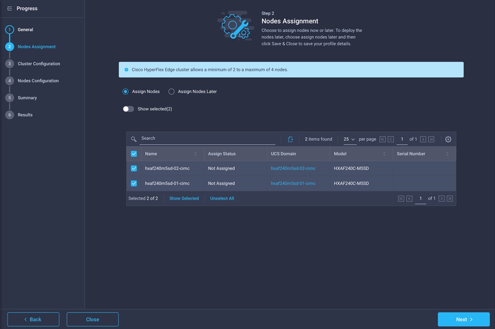This screenshot has height=329, width=495.
Task: Click top pager page number field
Action: pyautogui.click(x=402, y=139)
